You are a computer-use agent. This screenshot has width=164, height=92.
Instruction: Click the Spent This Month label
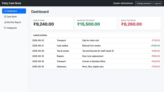(x=128, y=20)
